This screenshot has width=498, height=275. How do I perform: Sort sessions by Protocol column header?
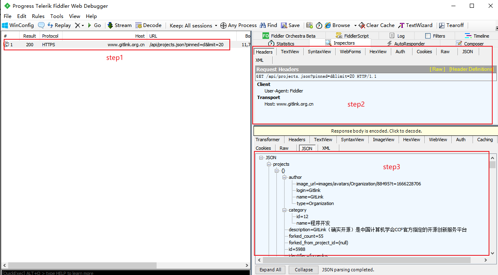point(50,36)
